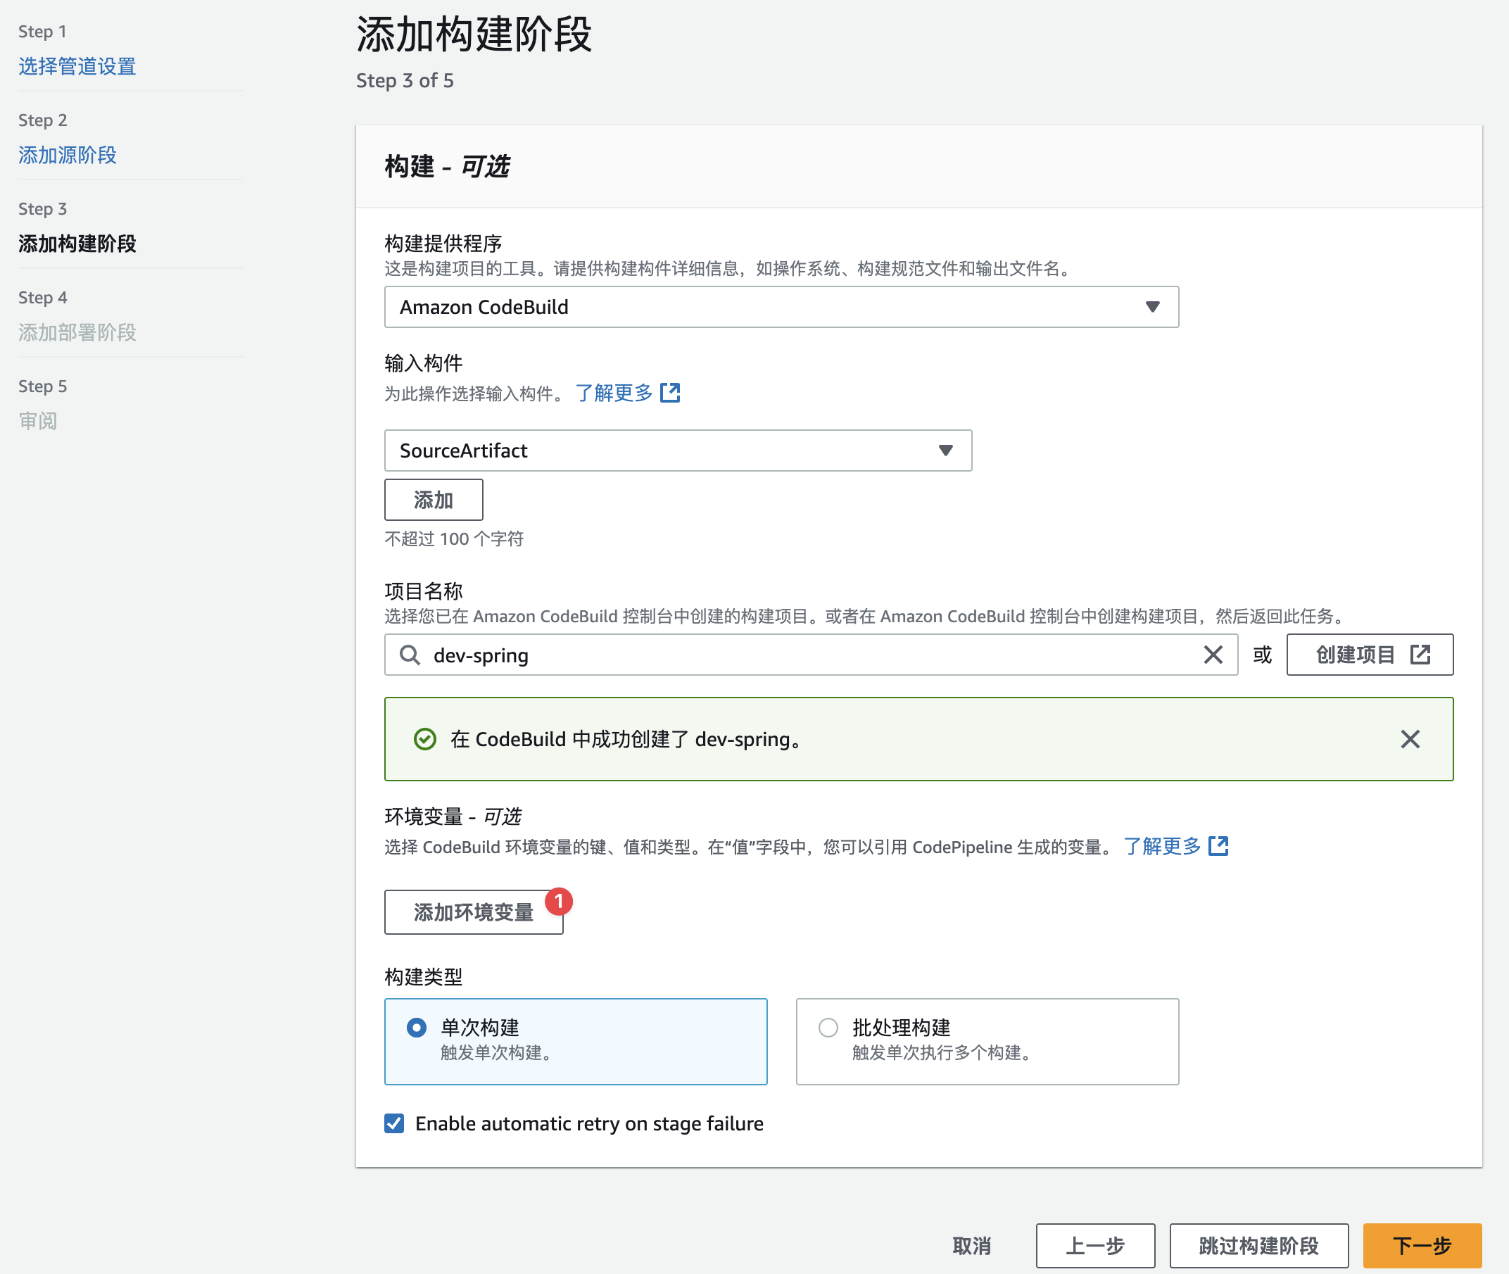Image resolution: width=1509 pixels, height=1274 pixels.
Task: Select the 单次构建 radio option
Action: [x=417, y=1027]
